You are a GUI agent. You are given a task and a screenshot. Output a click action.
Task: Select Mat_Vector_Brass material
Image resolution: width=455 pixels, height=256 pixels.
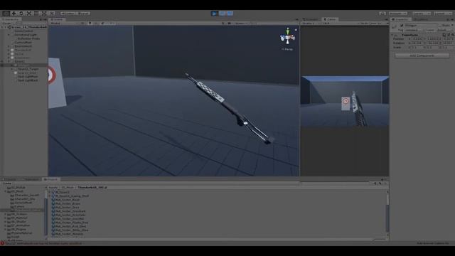click(68, 204)
